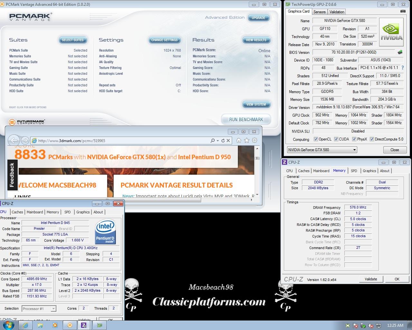Toggle the PhysX checkbox in GPU-Z
Screen dimensions: 412x330
(354, 139)
